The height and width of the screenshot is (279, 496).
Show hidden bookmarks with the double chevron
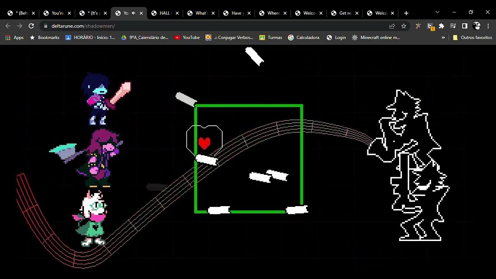[x=443, y=38]
